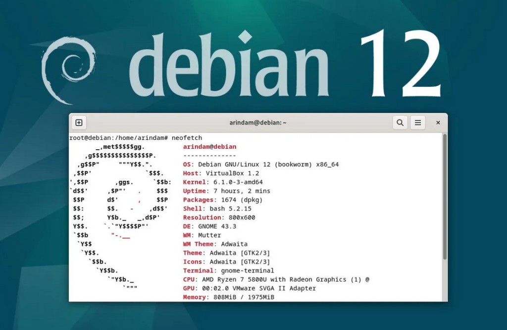Select the Resolution: 800x600 line
This screenshot has width=507, height=330.
pos(219,217)
